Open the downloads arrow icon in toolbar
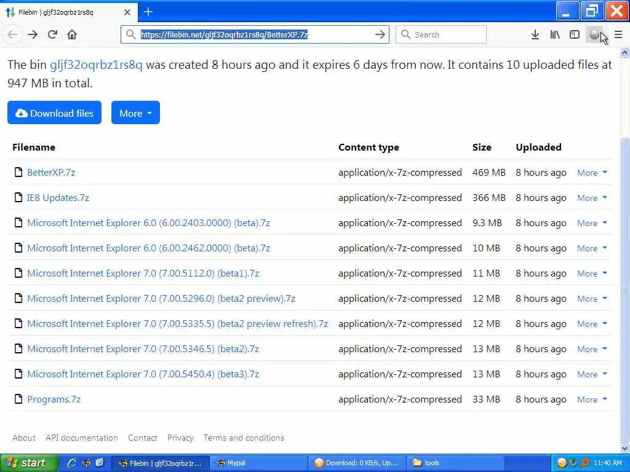The image size is (630, 472). coord(535,34)
